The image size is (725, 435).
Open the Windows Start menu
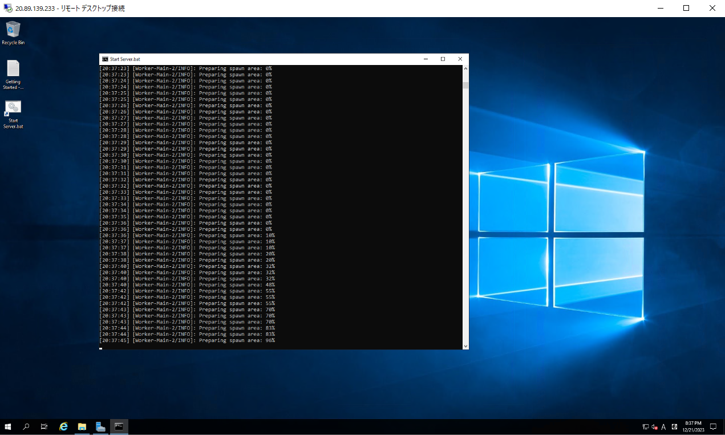point(9,426)
